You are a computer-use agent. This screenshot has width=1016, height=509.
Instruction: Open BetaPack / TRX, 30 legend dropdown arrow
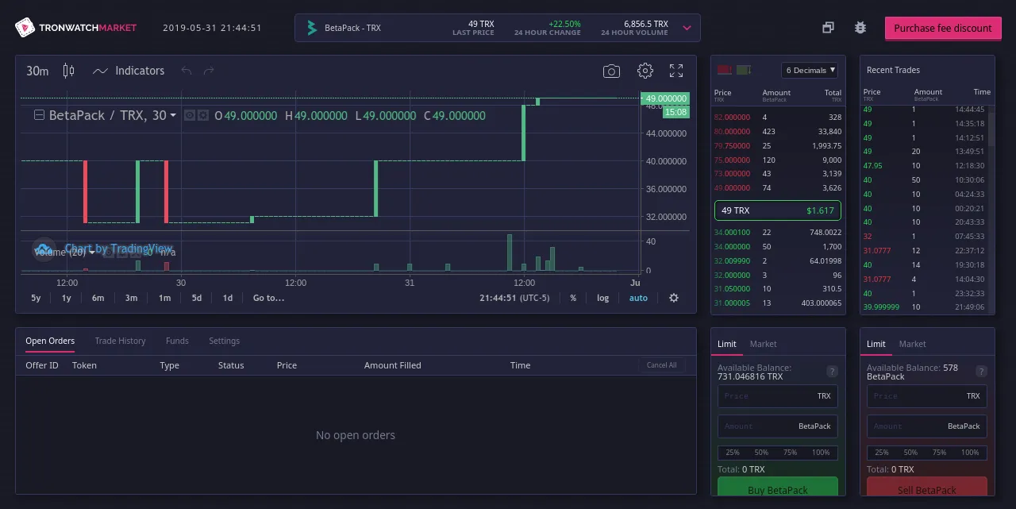point(173,116)
